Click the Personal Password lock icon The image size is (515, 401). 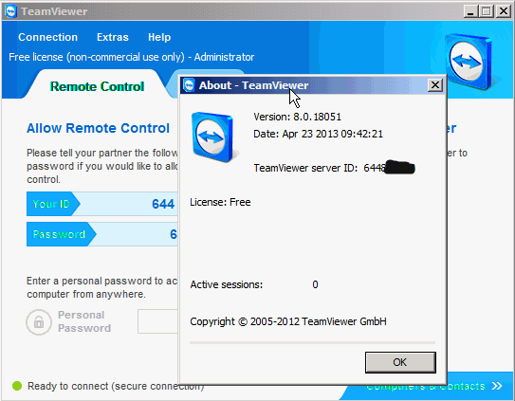(x=39, y=322)
